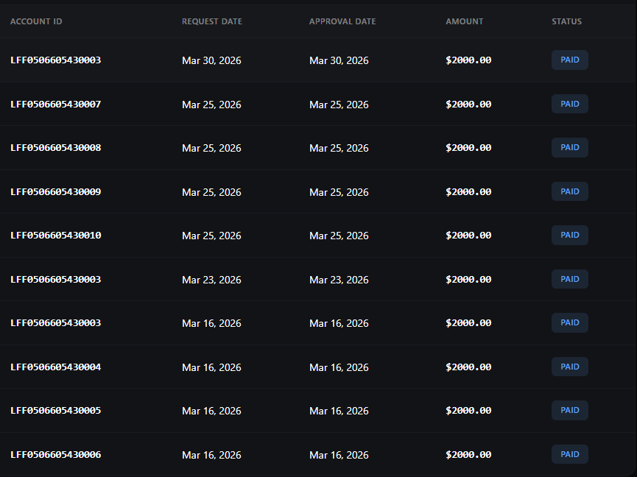
Task: Click the APPROVAL DATE column header
Action: click(342, 21)
